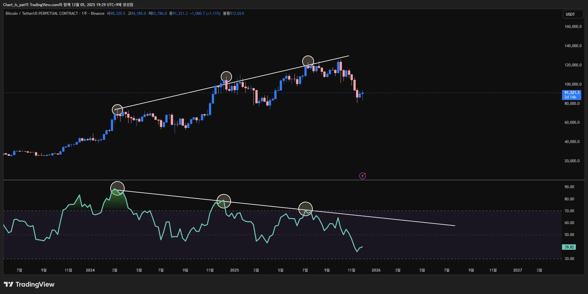Click the 160,000.0 price axis label
The image size is (588, 294).
(573, 27)
